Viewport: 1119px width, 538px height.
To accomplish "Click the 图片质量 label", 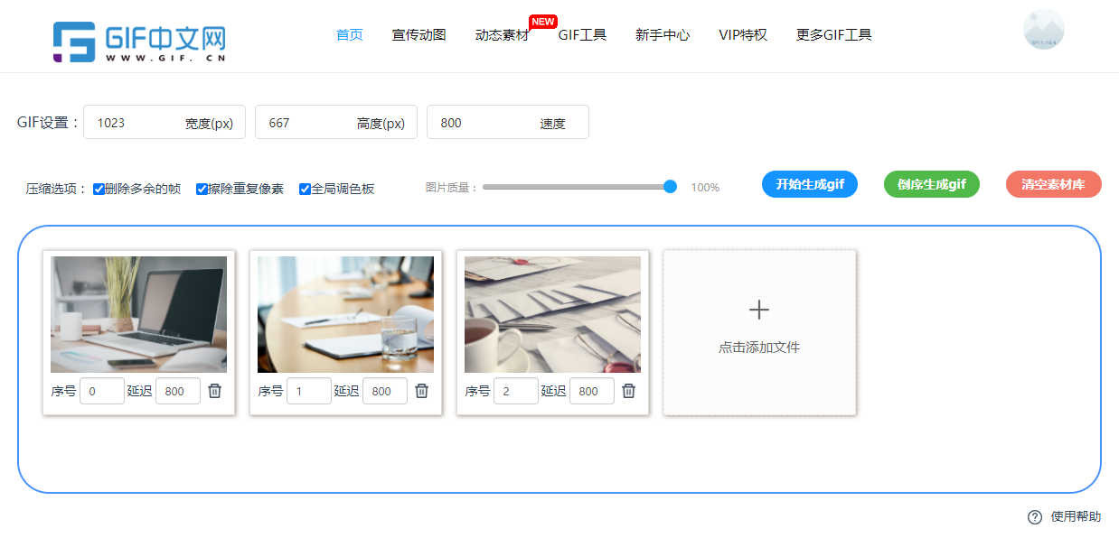I will (452, 188).
